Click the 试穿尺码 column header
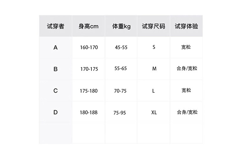The height and width of the screenshot is (158, 235). [x=154, y=26]
